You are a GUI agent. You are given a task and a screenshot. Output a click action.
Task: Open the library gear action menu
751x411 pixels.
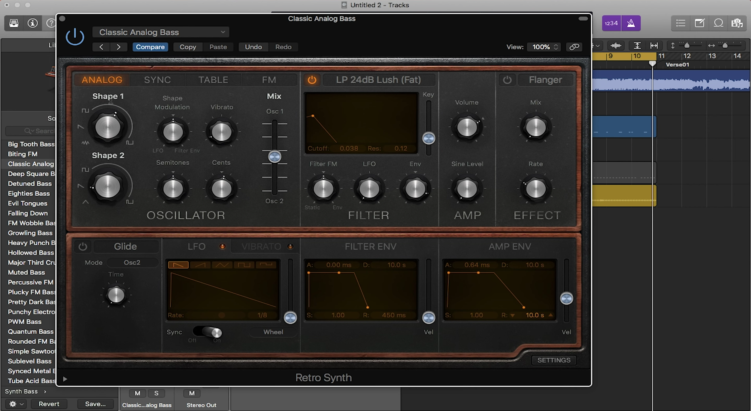click(x=16, y=404)
